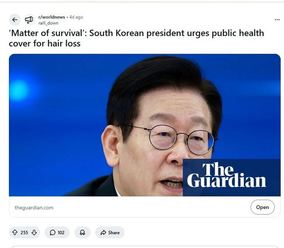Click the post title about hair loss
Image resolution: width=284 pixels, height=248 pixels.
(136, 38)
